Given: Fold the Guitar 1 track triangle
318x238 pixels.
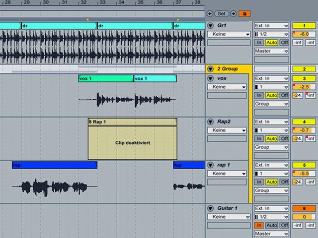Looking at the screenshot, I should [x=211, y=208].
